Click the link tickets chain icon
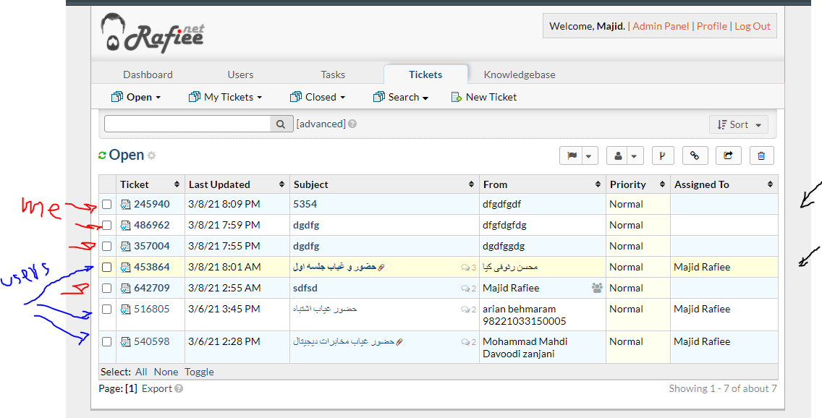Screen dimensions: 822x418 695,155
